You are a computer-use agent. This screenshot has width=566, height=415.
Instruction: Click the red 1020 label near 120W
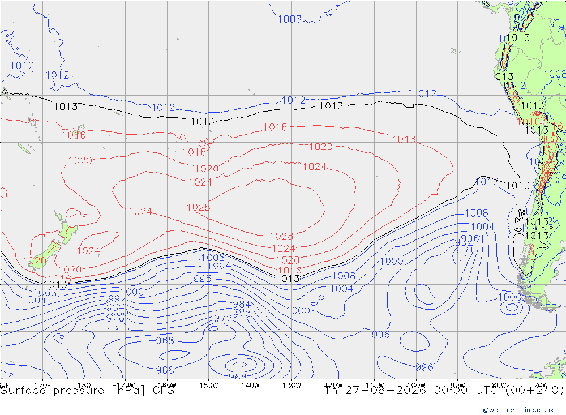coord(320,147)
